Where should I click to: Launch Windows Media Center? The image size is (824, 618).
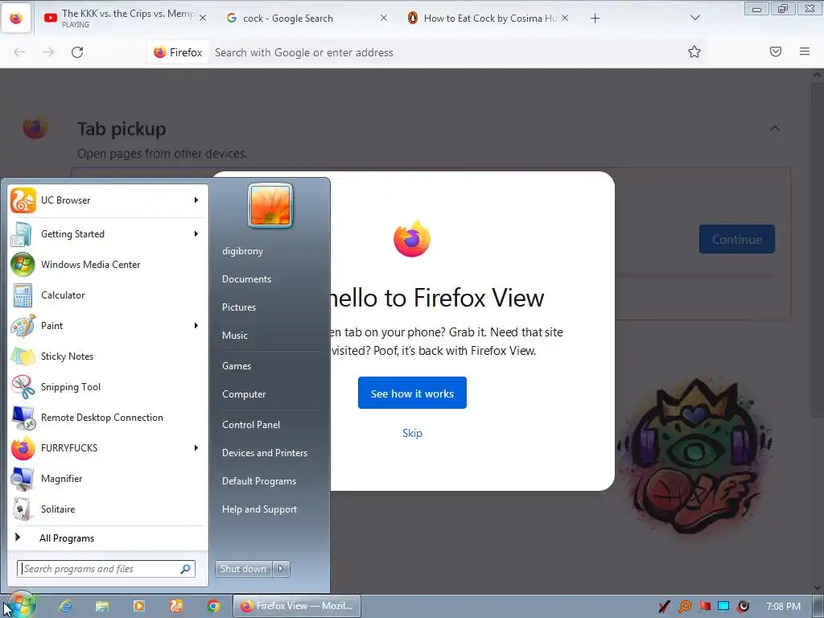pos(105,265)
